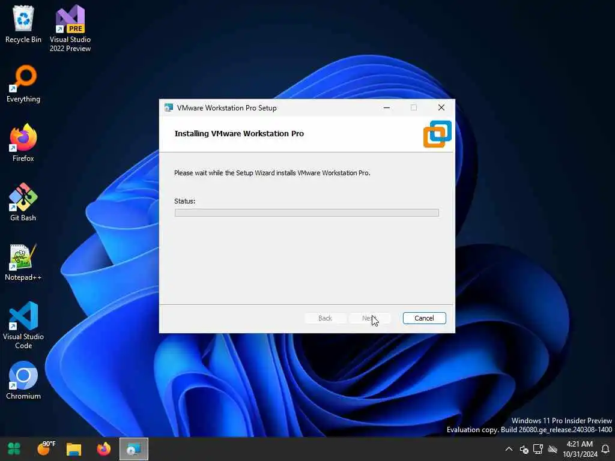Click the installation status progress bar
This screenshot has width=615, height=461.
click(x=307, y=213)
